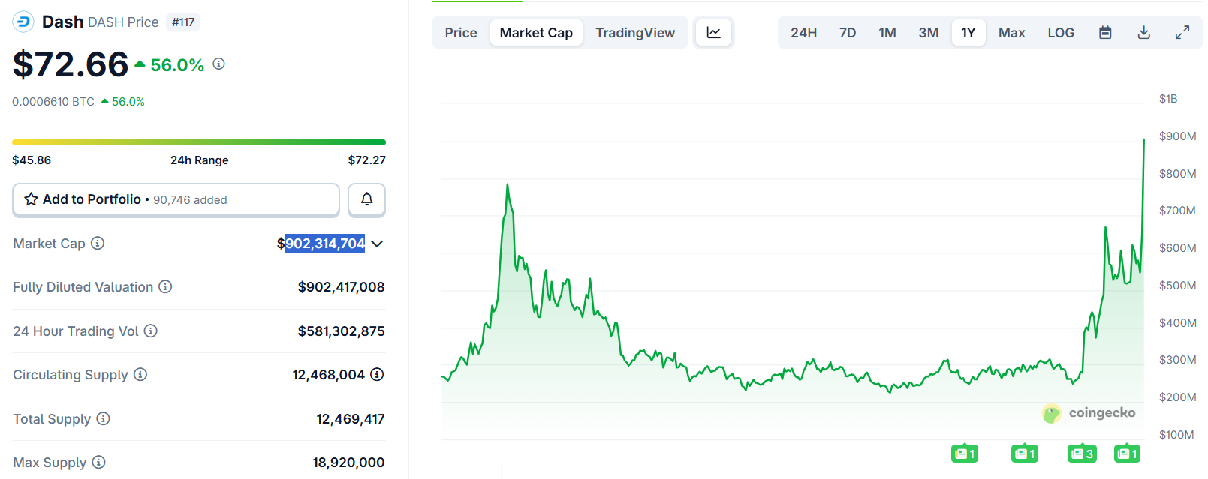Click the Market Cap info icon
Viewport: 1208px width, 479px height.
(98, 243)
